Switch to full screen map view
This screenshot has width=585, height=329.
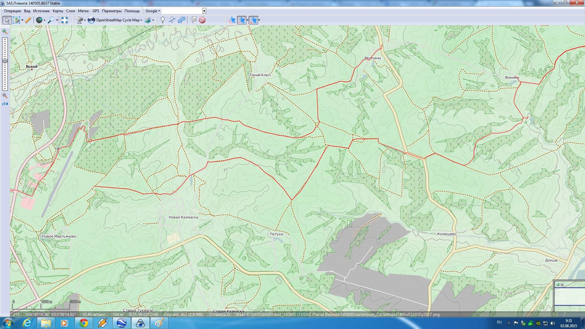(65, 20)
